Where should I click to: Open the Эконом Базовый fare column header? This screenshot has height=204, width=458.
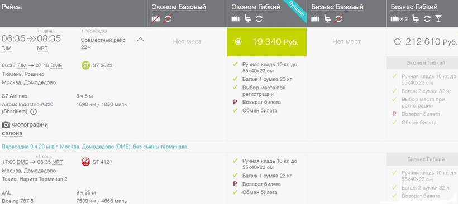pyautogui.click(x=179, y=7)
